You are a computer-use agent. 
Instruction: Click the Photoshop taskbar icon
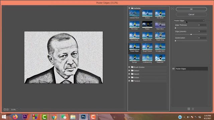click(x=83, y=117)
